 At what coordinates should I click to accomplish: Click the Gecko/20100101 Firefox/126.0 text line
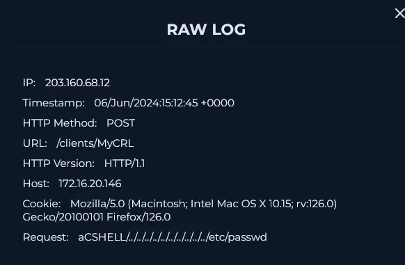point(97,217)
